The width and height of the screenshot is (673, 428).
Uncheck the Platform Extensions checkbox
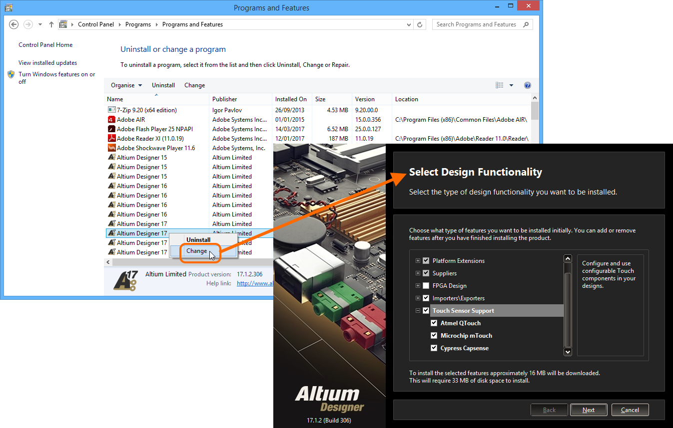tap(426, 261)
